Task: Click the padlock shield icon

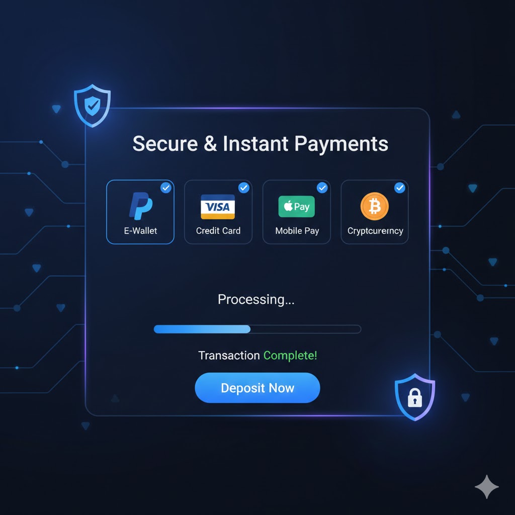Action: 415,397
